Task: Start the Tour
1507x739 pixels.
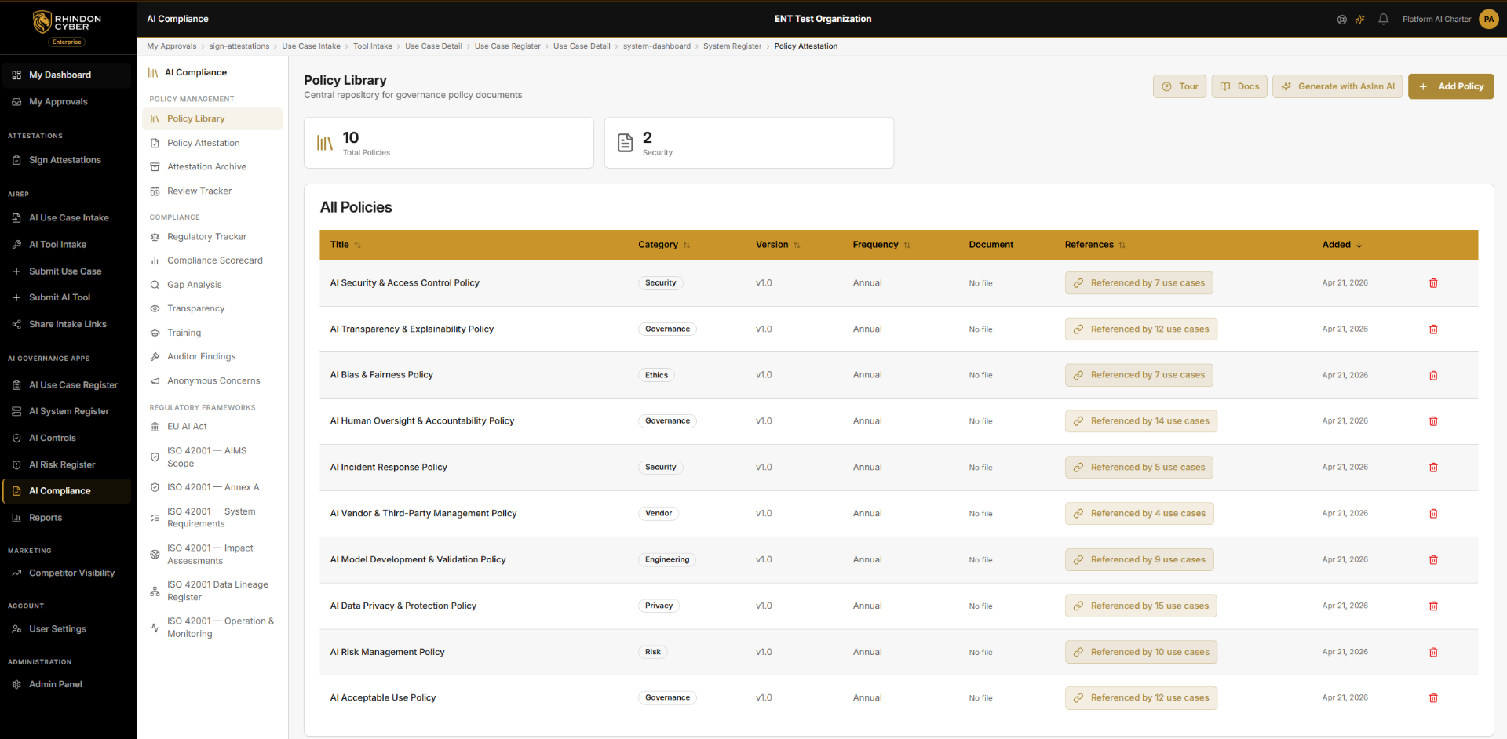Action: click(x=1180, y=86)
